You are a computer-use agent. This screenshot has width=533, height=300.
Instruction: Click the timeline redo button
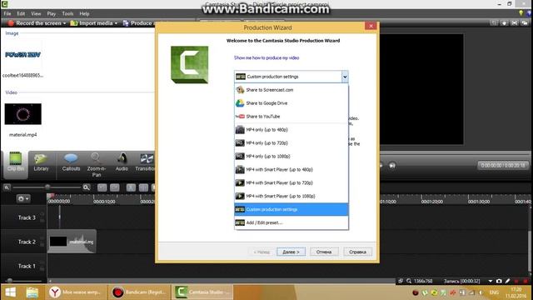[115, 187]
